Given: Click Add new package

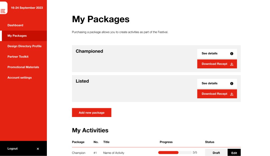Looking at the screenshot, I should tap(92, 112).
